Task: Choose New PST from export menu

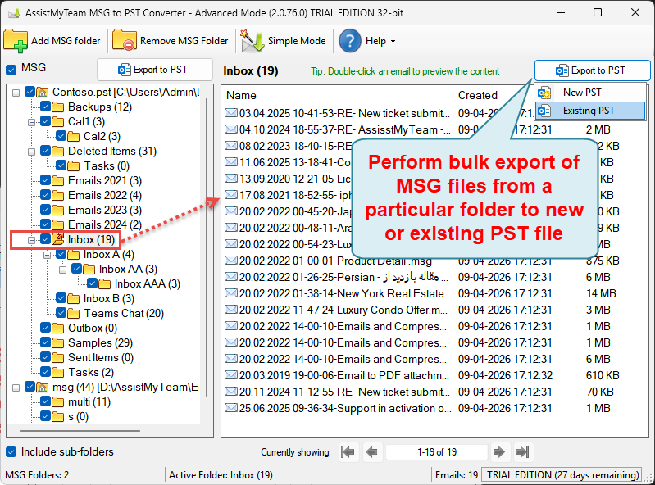Action: [590, 93]
